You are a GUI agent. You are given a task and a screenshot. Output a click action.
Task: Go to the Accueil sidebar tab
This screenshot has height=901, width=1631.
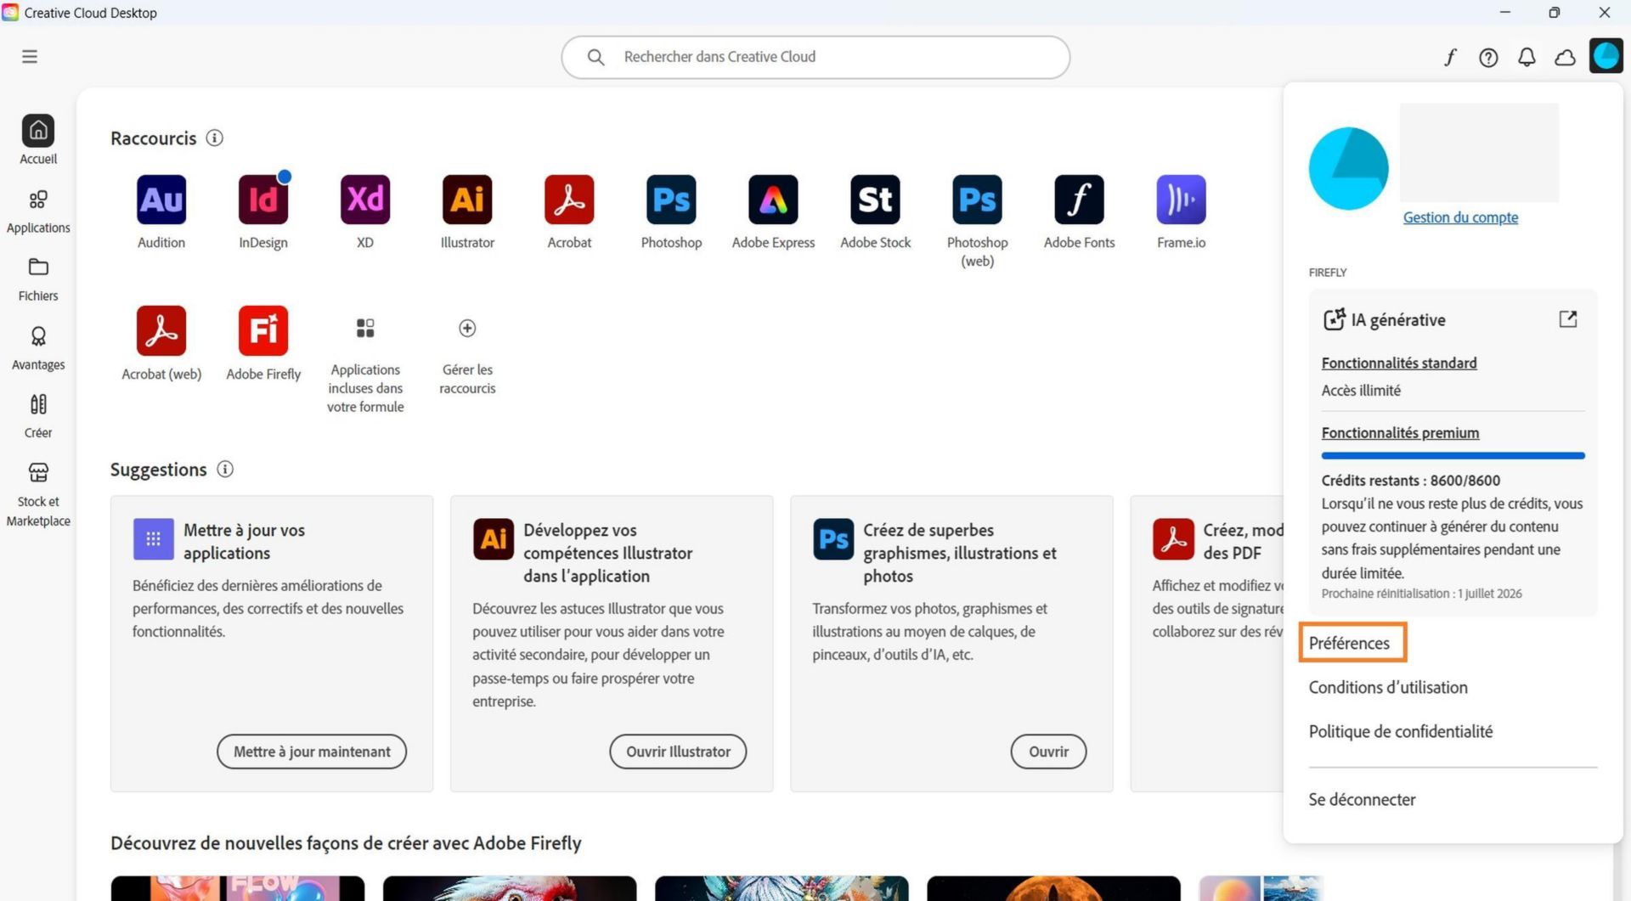[38, 139]
